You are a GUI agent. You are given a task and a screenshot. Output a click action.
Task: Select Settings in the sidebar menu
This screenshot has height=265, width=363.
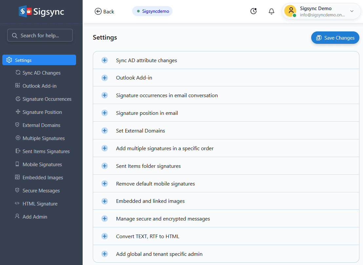pos(39,60)
